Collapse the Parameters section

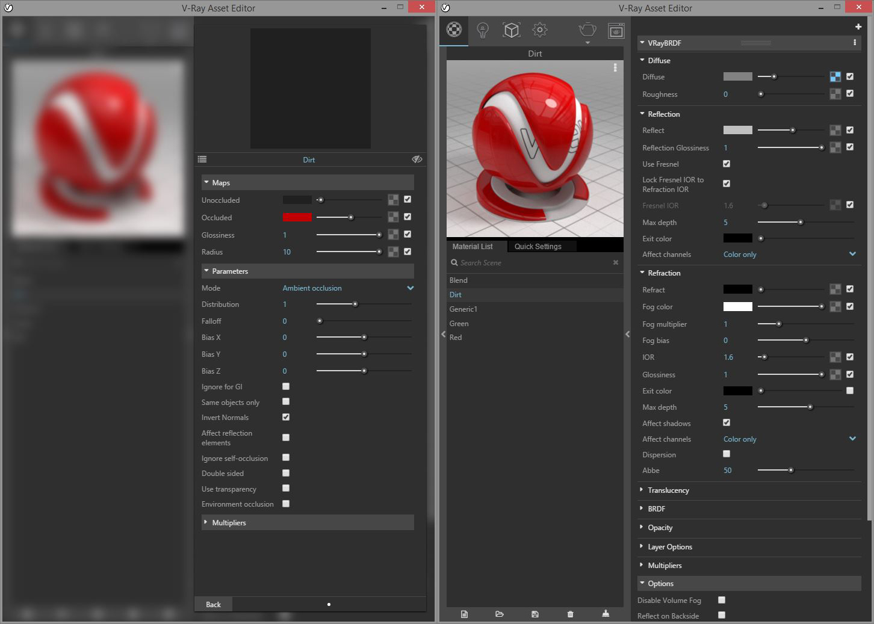coord(308,271)
